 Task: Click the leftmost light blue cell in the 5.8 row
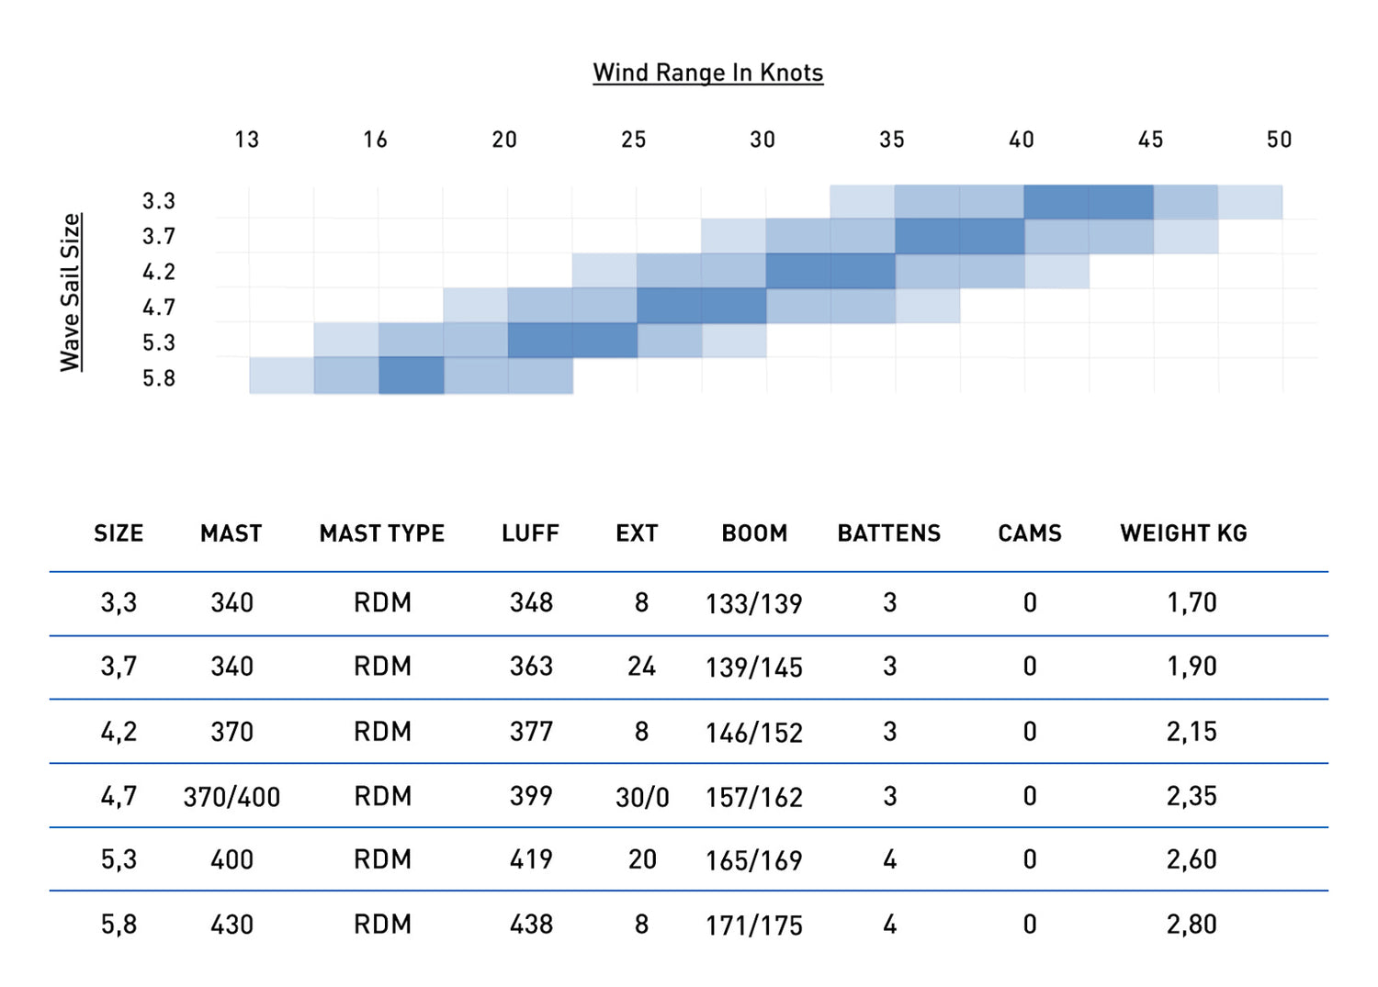click(281, 376)
